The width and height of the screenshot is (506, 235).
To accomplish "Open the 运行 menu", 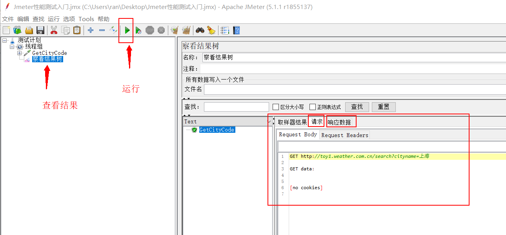I will (x=54, y=19).
